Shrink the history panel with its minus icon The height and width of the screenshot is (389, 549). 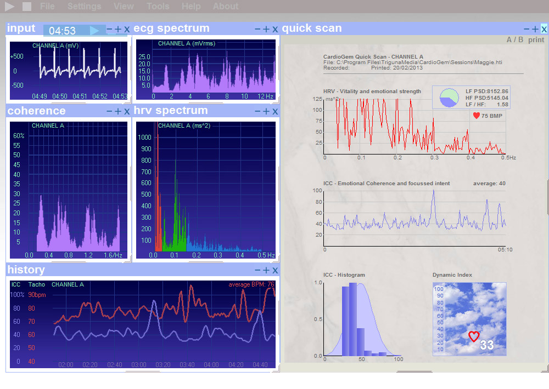pyautogui.click(x=257, y=271)
